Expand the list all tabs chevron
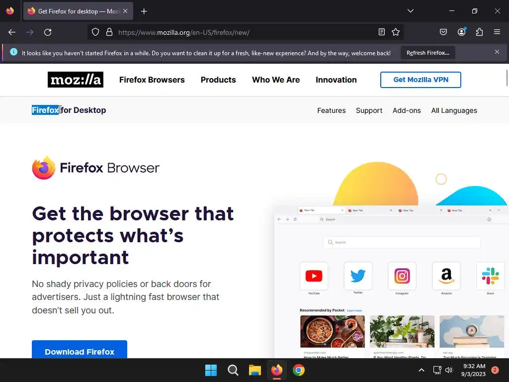509x382 pixels. (x=410, y=11)
